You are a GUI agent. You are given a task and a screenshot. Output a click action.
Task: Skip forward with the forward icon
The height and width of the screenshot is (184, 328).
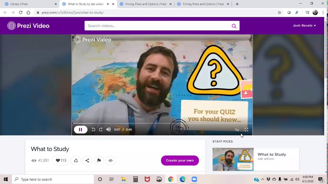(x=101, y=130)
